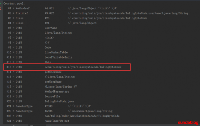Click the '#23' reference on line #3
Viewport: 200px width, 126px height.
[x=47, y=18]
